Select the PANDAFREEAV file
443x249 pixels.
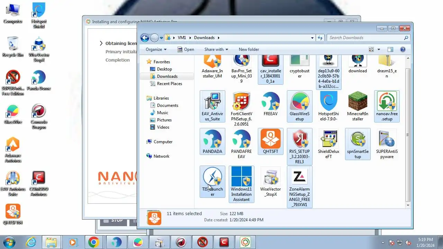click(242, 144)
